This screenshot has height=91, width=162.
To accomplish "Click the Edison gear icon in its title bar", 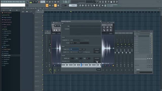I will 54,22.
